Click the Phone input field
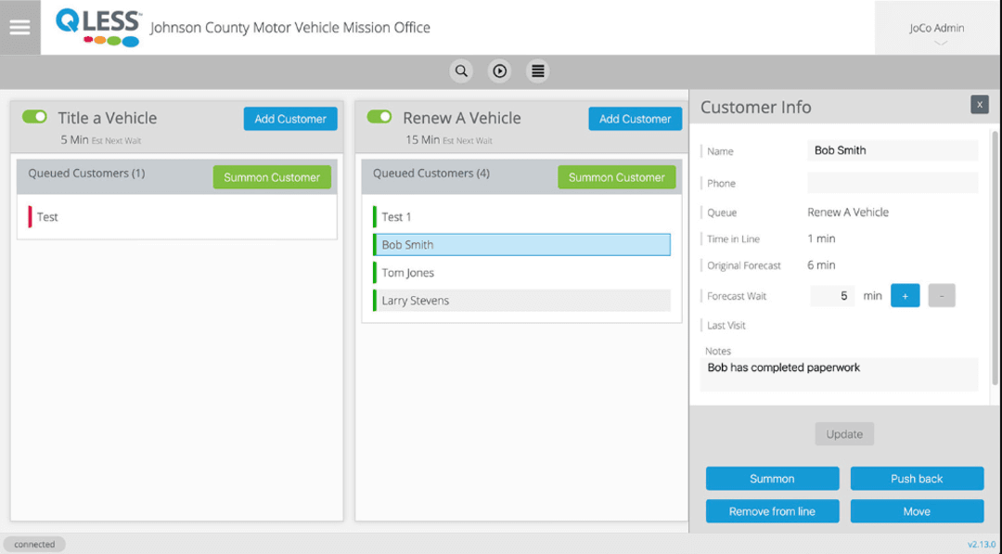The image size is (1002, 554). click(892, 183)
